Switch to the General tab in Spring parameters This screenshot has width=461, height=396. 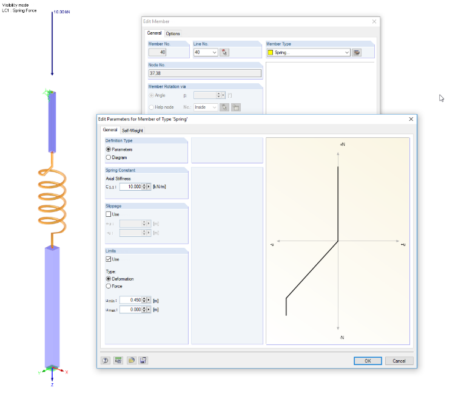coord(110,130)
